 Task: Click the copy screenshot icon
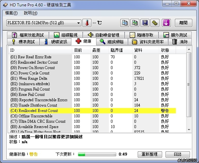(x=135, y=23)
